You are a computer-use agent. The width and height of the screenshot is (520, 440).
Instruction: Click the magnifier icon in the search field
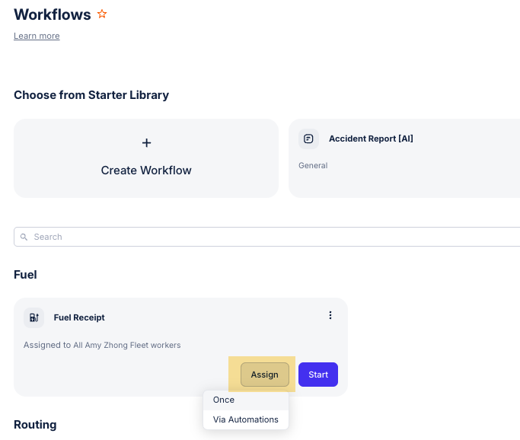click(x=24, y=237)
